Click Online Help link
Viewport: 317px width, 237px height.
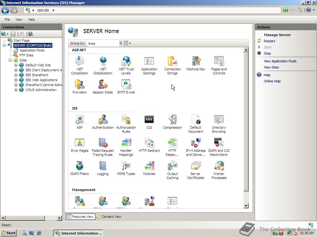coord(272,81)
